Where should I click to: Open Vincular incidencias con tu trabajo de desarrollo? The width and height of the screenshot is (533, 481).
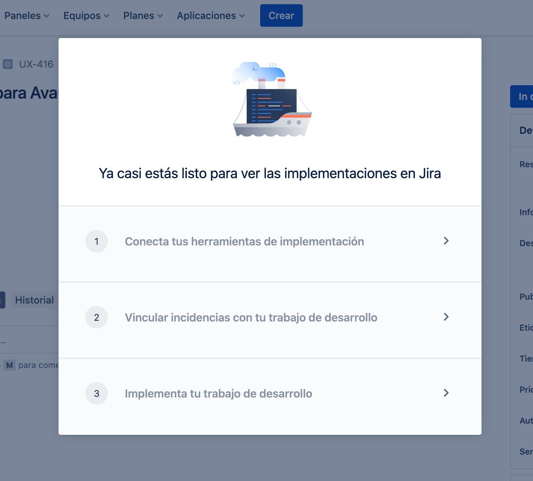pos(251,318)
